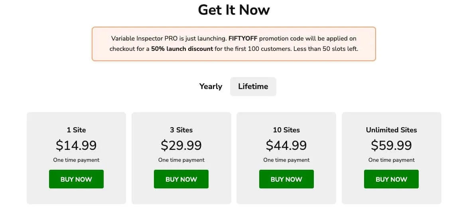This screenshot has width=457, height=223.
Task: Select the $44.99 price label
Action: [x=286, y=145]
